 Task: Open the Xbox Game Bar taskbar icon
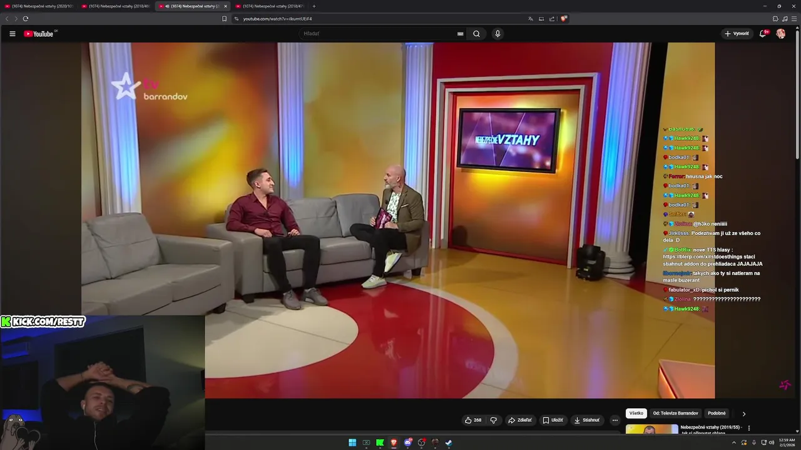[366, 442]
